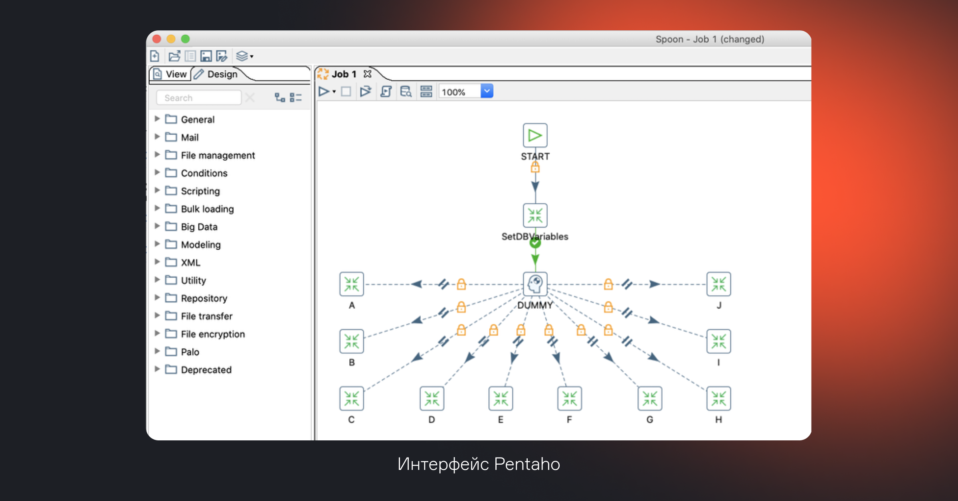This screenshot has width=958, height=501.
Task: Click the Explore repository icon
Action: [190, 56]
